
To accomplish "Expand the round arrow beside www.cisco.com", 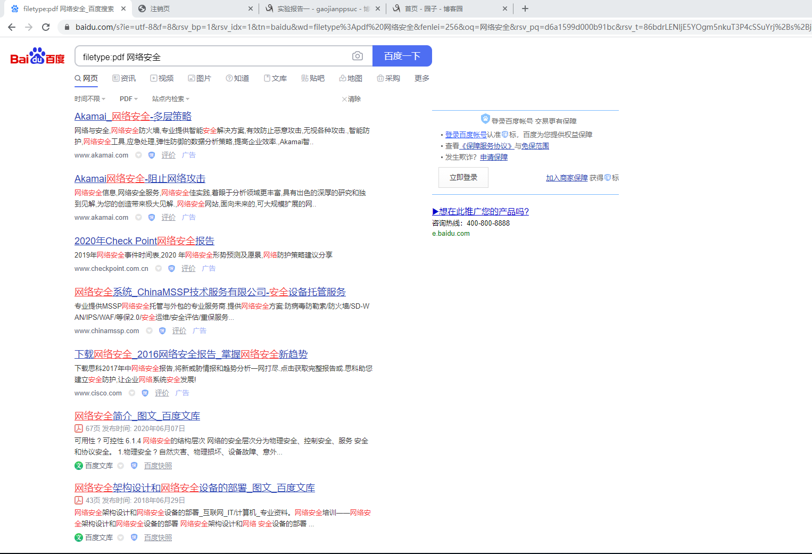I will (x=132, y=393).
